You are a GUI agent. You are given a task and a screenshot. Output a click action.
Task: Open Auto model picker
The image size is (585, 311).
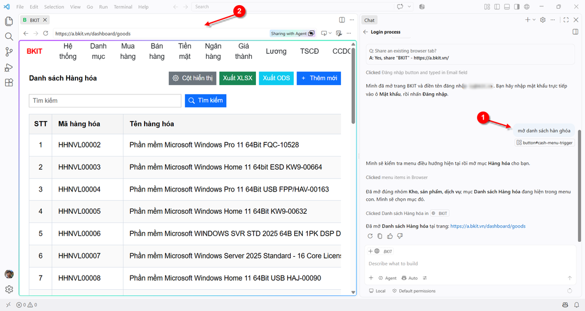(x=410, y=278)
